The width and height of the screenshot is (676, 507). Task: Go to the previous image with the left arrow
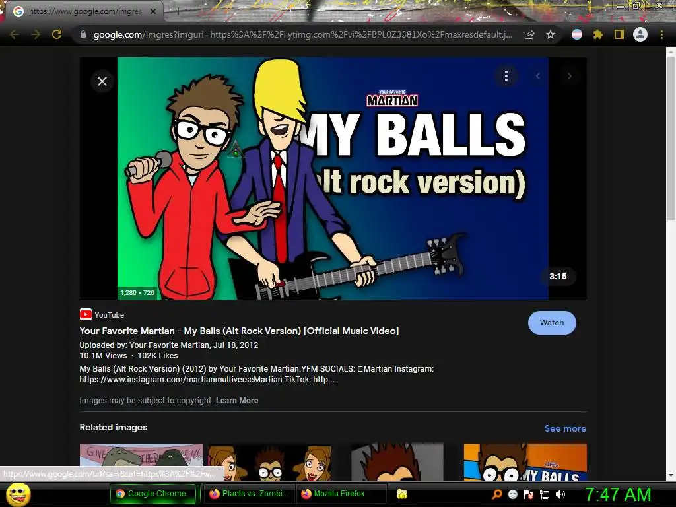tap(538, 77)
